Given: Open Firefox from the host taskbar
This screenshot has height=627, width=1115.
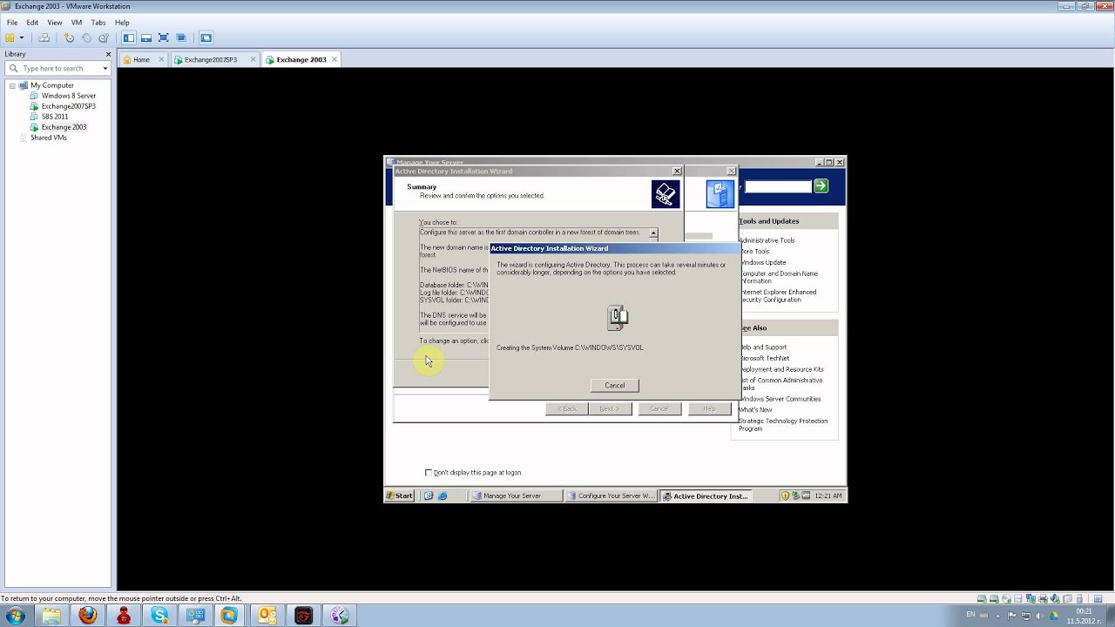Looking at the screenshot, I should (x=87, y=616).
